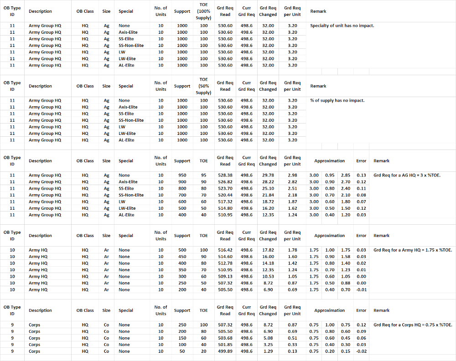Click Grd Req per Unit value 1.78
This screenshot has height=361, width=456.
(292, 250)
